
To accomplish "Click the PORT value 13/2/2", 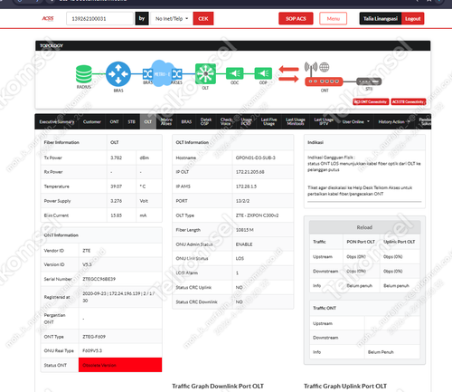I will pos(242,201).
